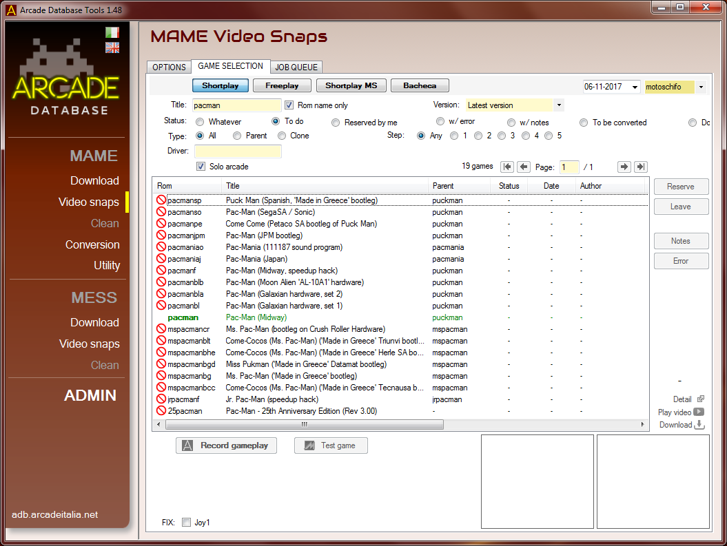
Task: Click the Freeplay button
Action: [x=282, y=85]
